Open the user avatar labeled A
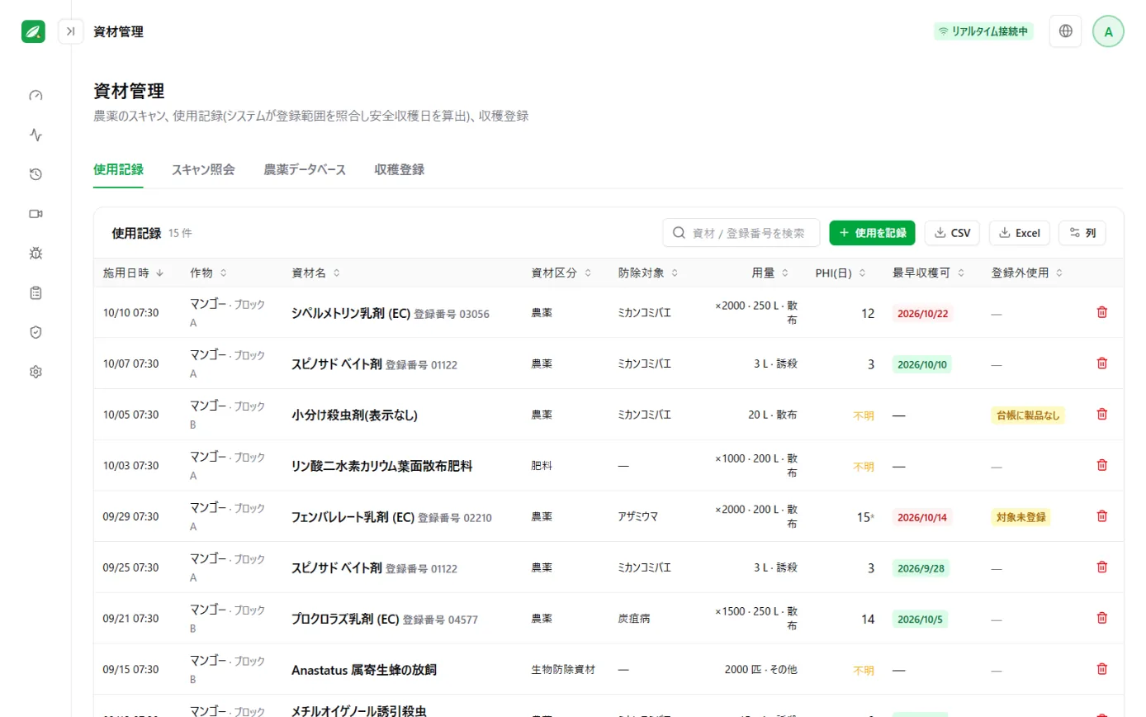Viewport: 1146px width, 717px height. coord(1109,31)
